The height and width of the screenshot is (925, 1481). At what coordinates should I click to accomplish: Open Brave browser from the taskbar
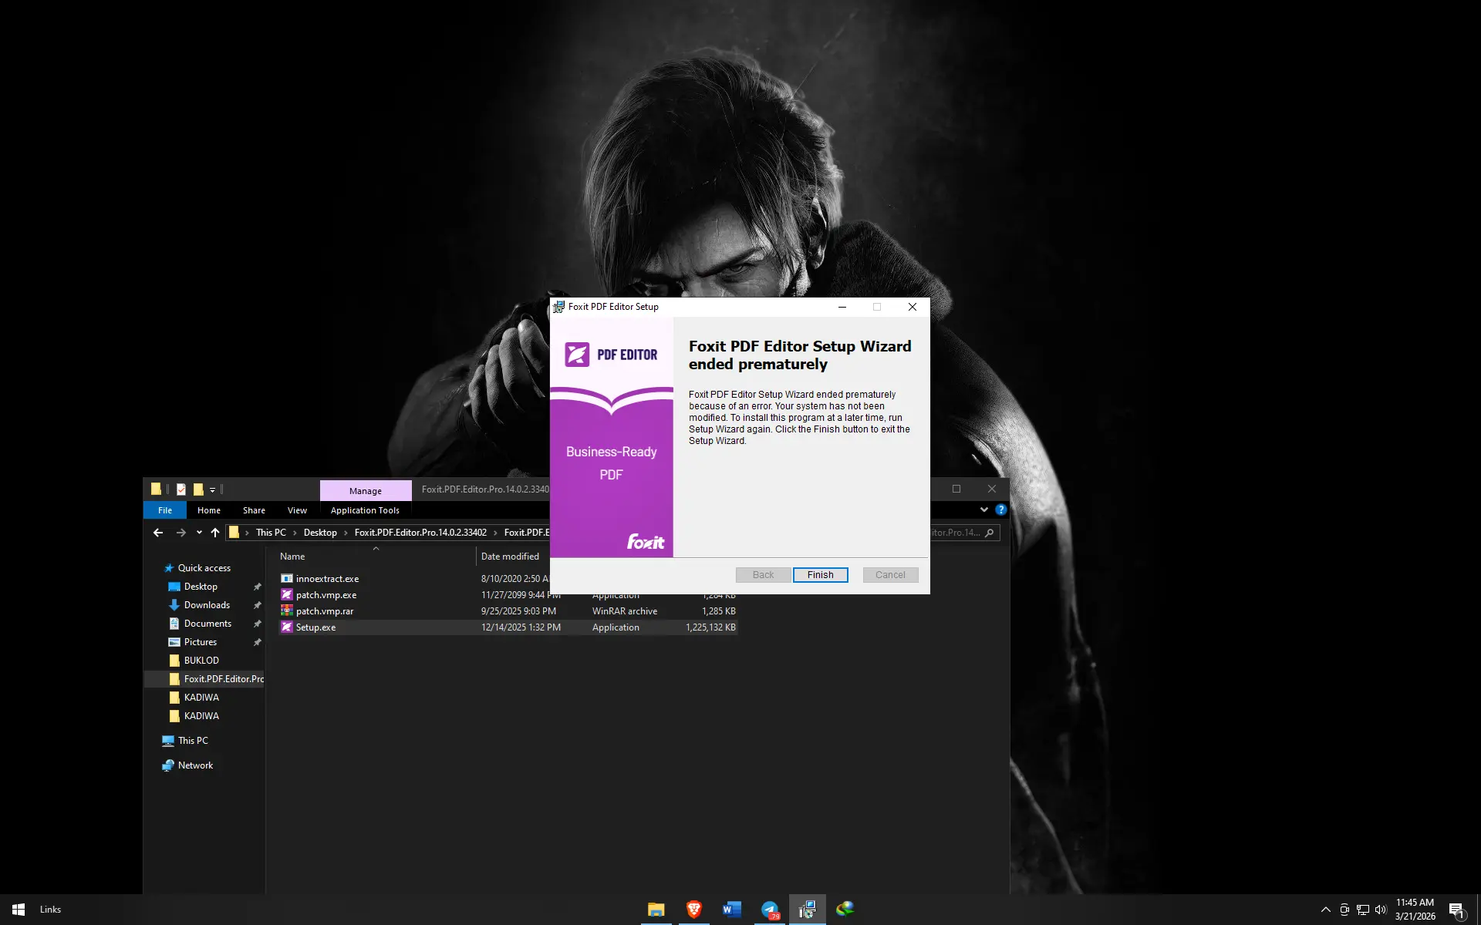tap(693, 910)
